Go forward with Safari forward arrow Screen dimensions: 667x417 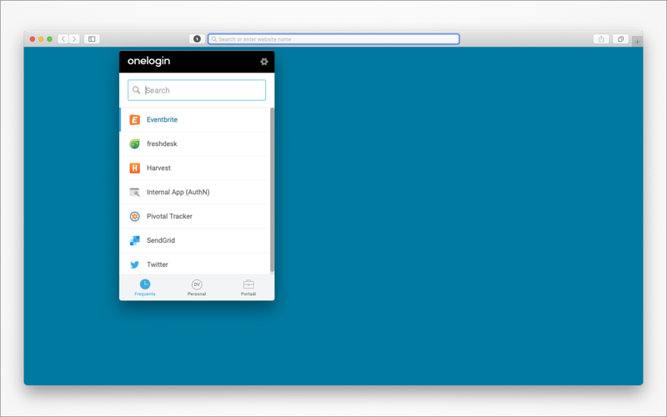point(74,39)
